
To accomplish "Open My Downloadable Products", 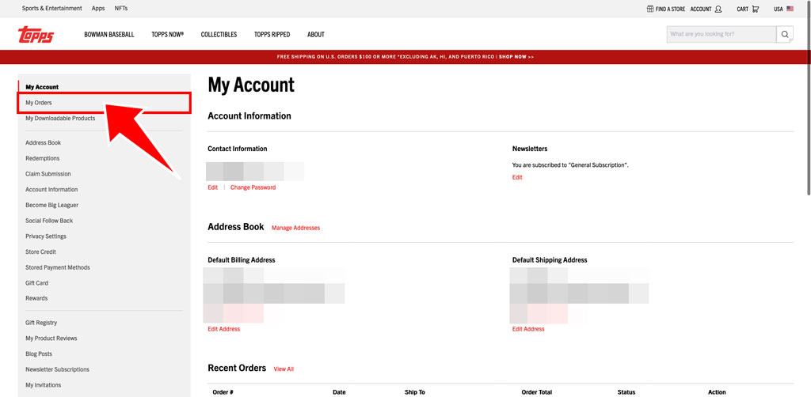I will click(x=60, y=118).
